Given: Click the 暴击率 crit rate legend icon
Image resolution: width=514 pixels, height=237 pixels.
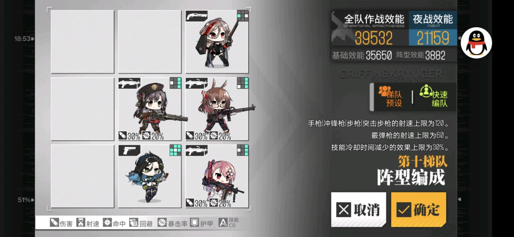Looking at the screenshot, I should click(x=162, y=223).
